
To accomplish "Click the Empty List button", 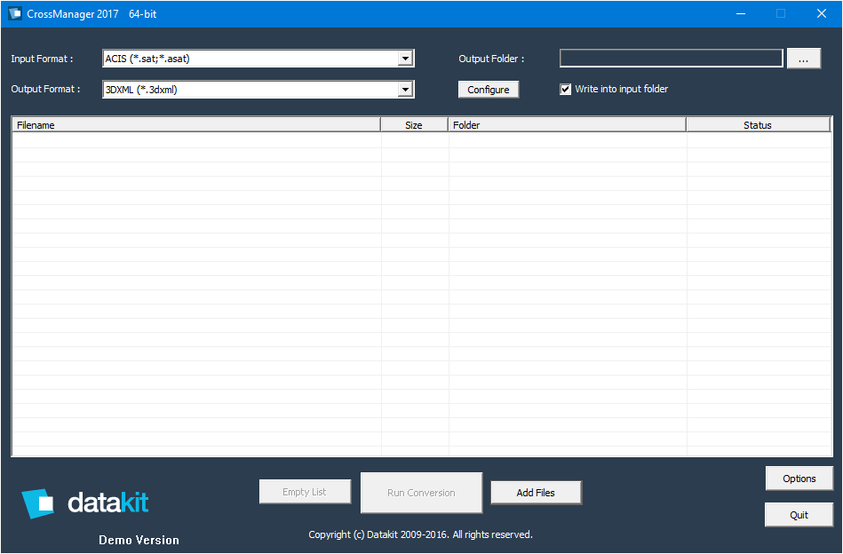I will (305, 492).
